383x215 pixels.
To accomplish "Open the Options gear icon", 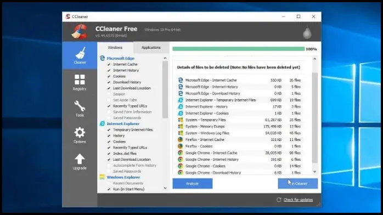I will pos(80,133).
